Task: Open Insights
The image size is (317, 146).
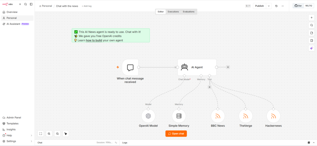Action: tap(17, 129)
